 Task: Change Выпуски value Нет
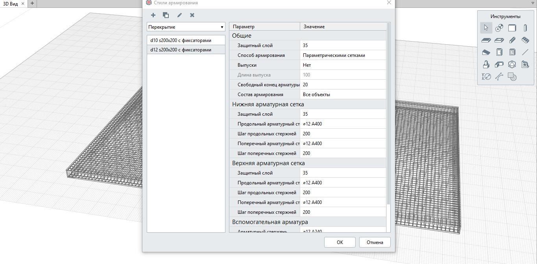point(343,65)
